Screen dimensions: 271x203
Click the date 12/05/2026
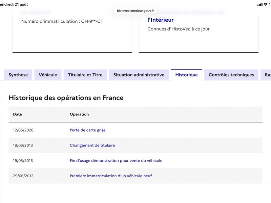pyautogui.click(x=23, y=130)
